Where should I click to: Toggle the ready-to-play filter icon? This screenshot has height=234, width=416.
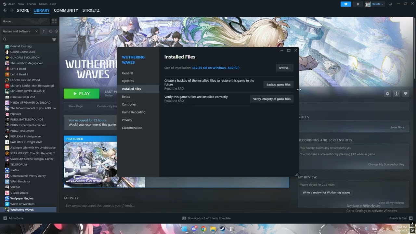tap(56, 31)
